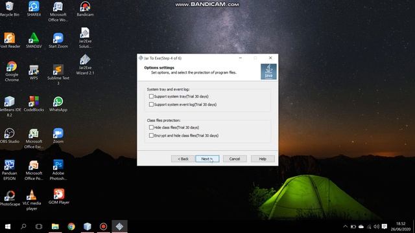This screenshot has height=233, width=415.
Task: Open the CodeBlocks desktop icon
Action: (34, 104)
